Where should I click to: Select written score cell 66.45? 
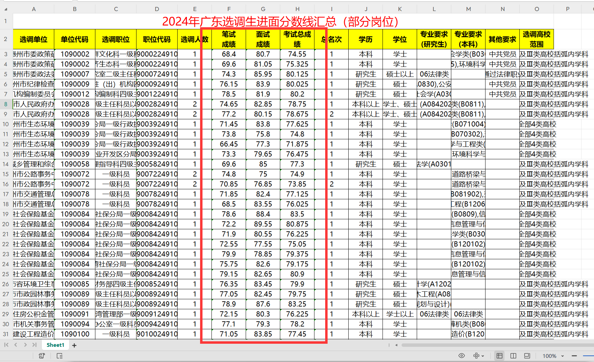click(229, 144)
